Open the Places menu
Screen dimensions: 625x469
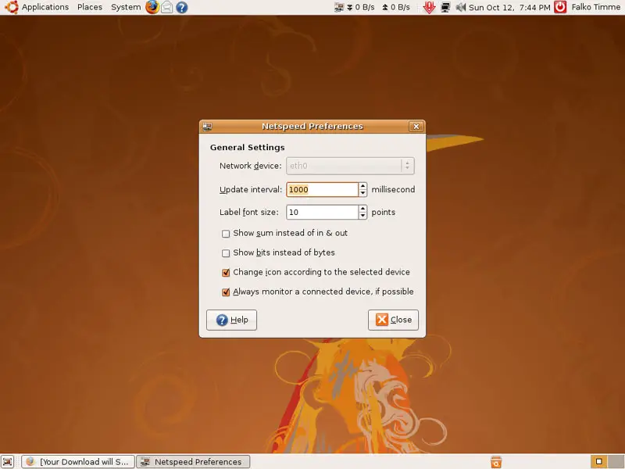[x=90, y=7]
